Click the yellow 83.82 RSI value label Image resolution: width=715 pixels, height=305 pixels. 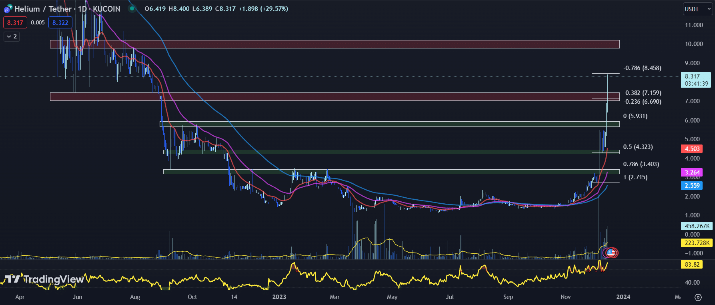click(x=692, y=264)
